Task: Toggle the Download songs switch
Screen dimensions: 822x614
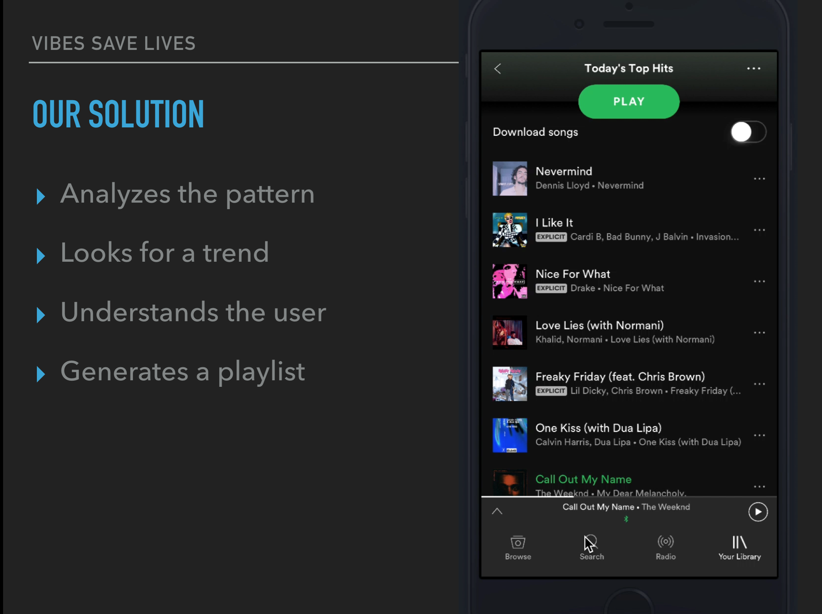Action: point(748,132)
